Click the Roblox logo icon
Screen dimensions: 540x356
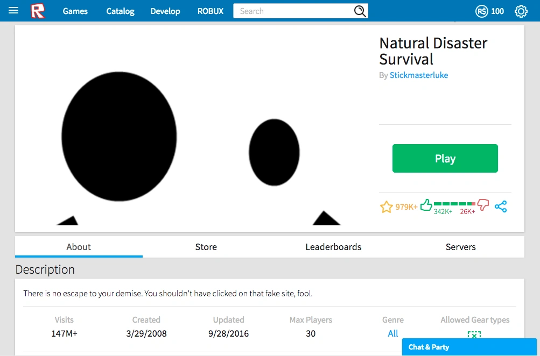coord(38,11)
